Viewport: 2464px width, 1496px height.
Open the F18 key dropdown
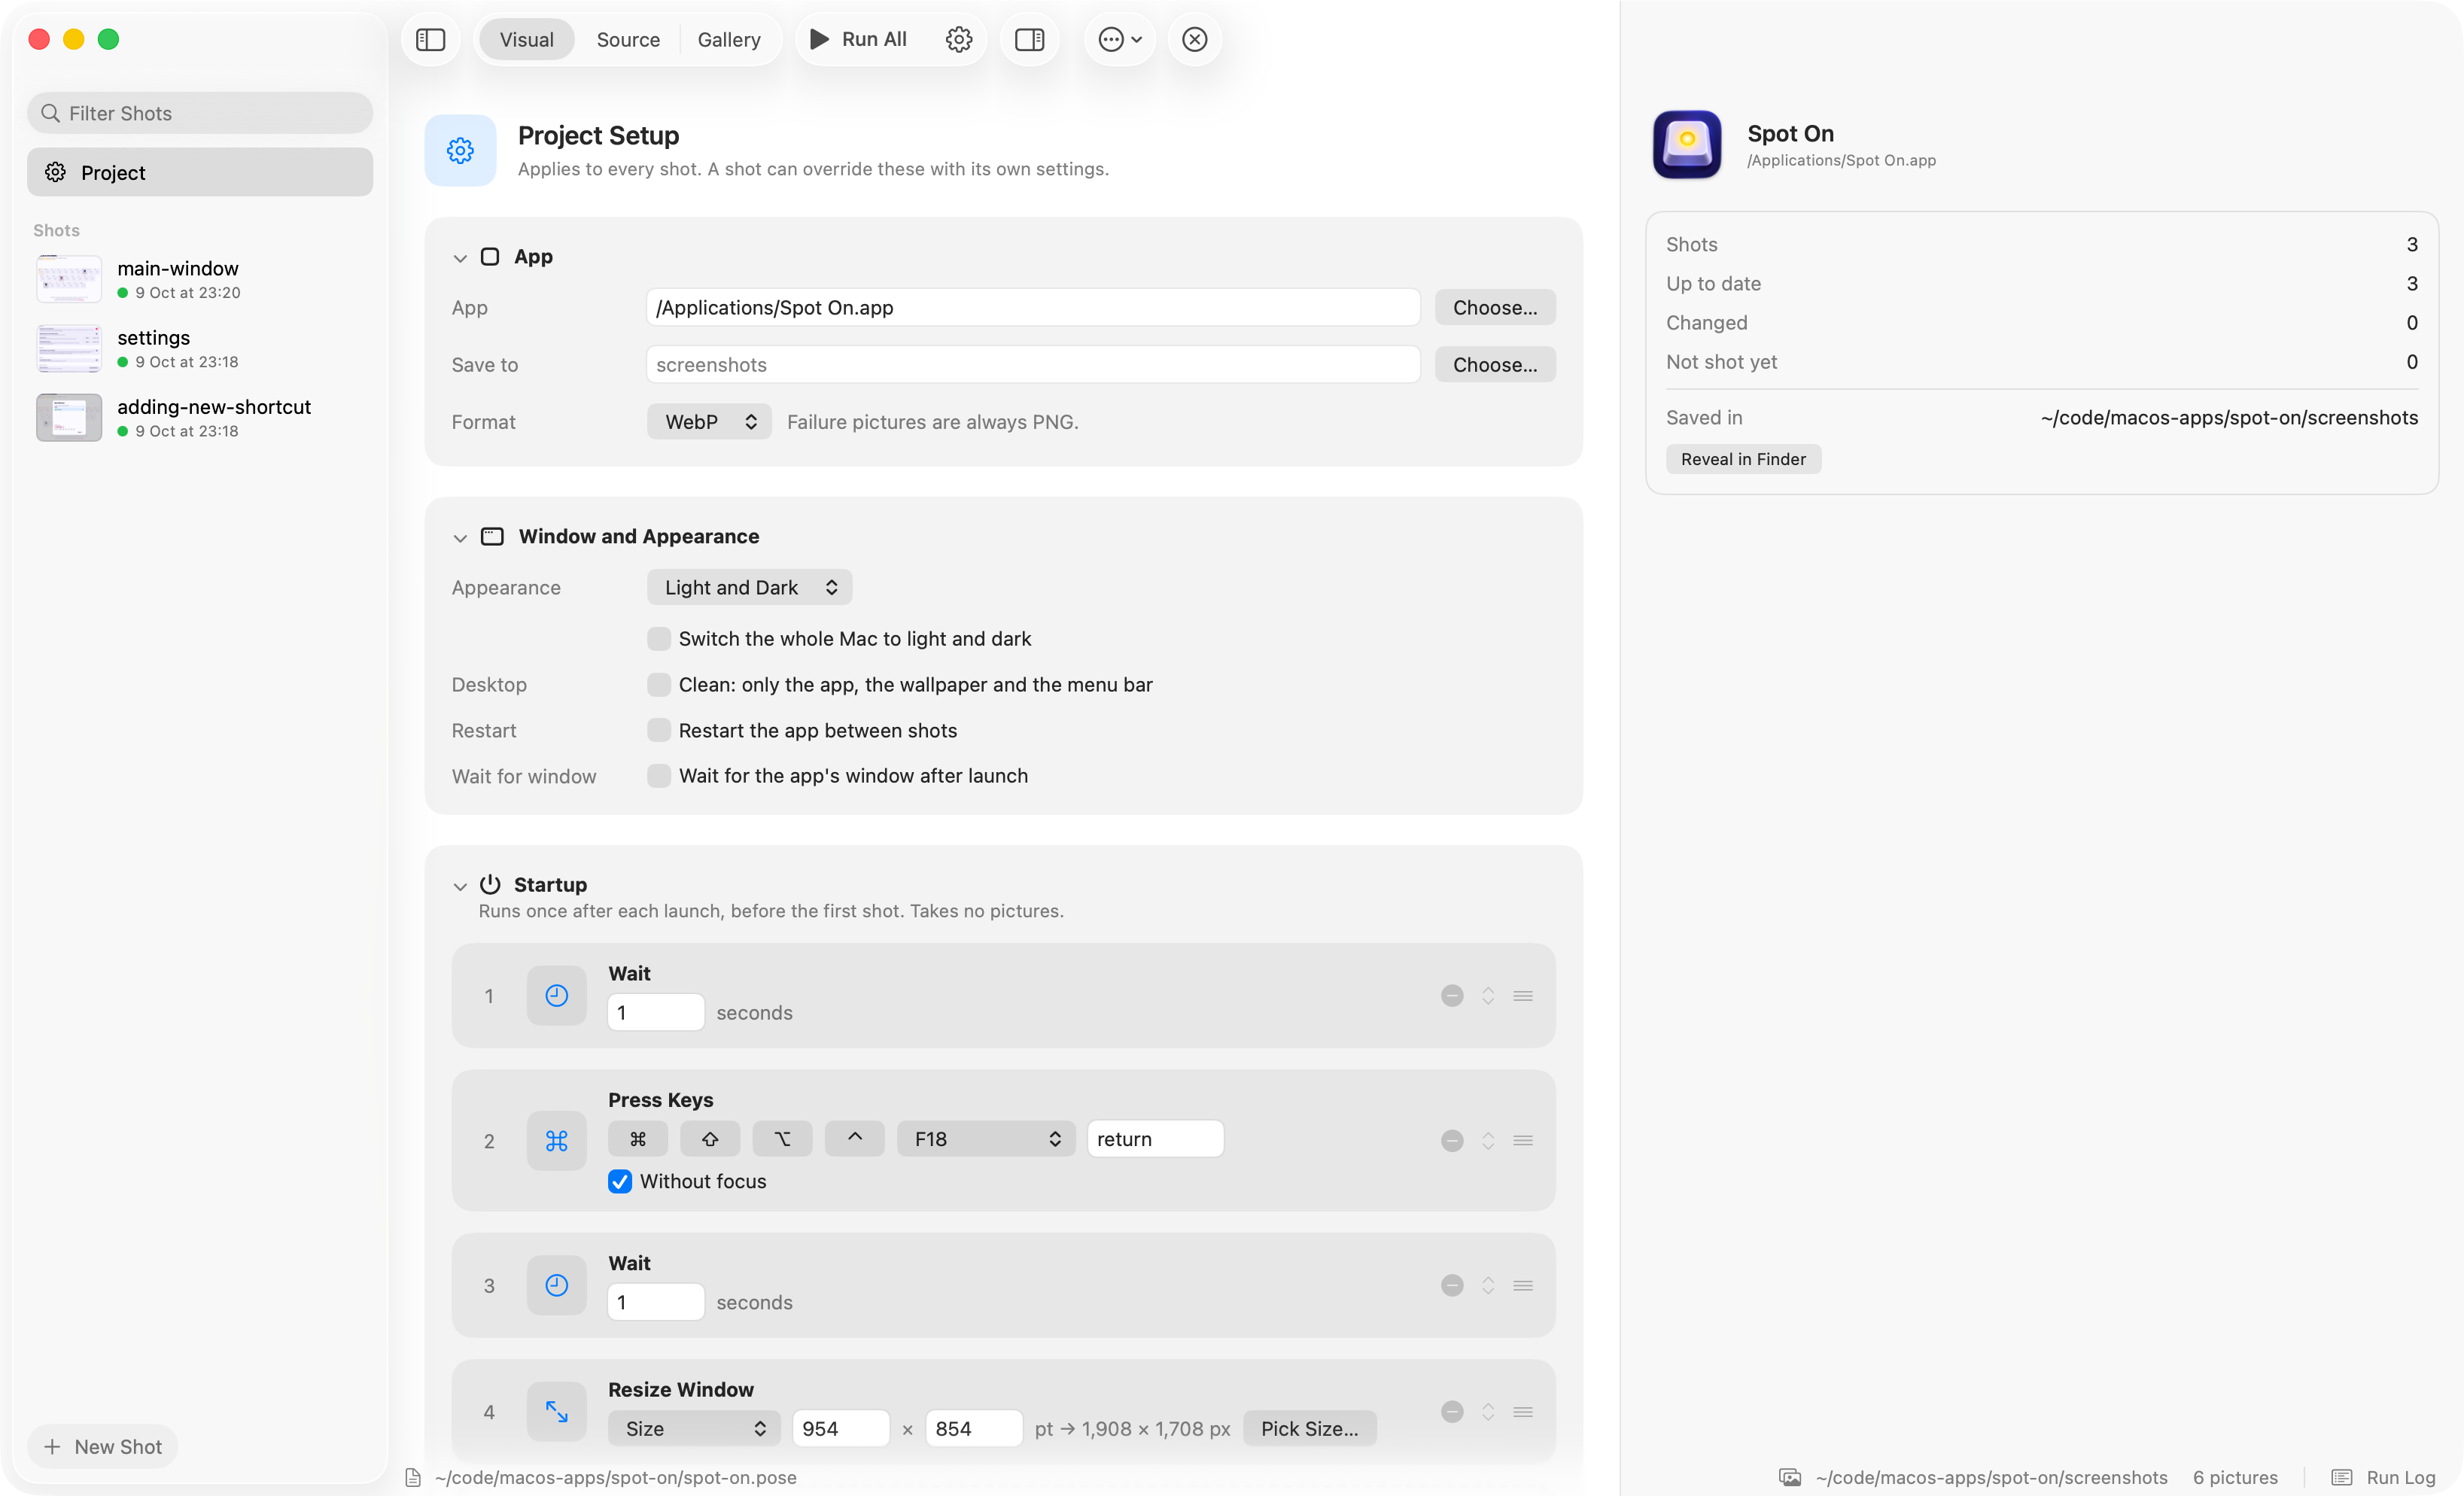coord(985,1139)
